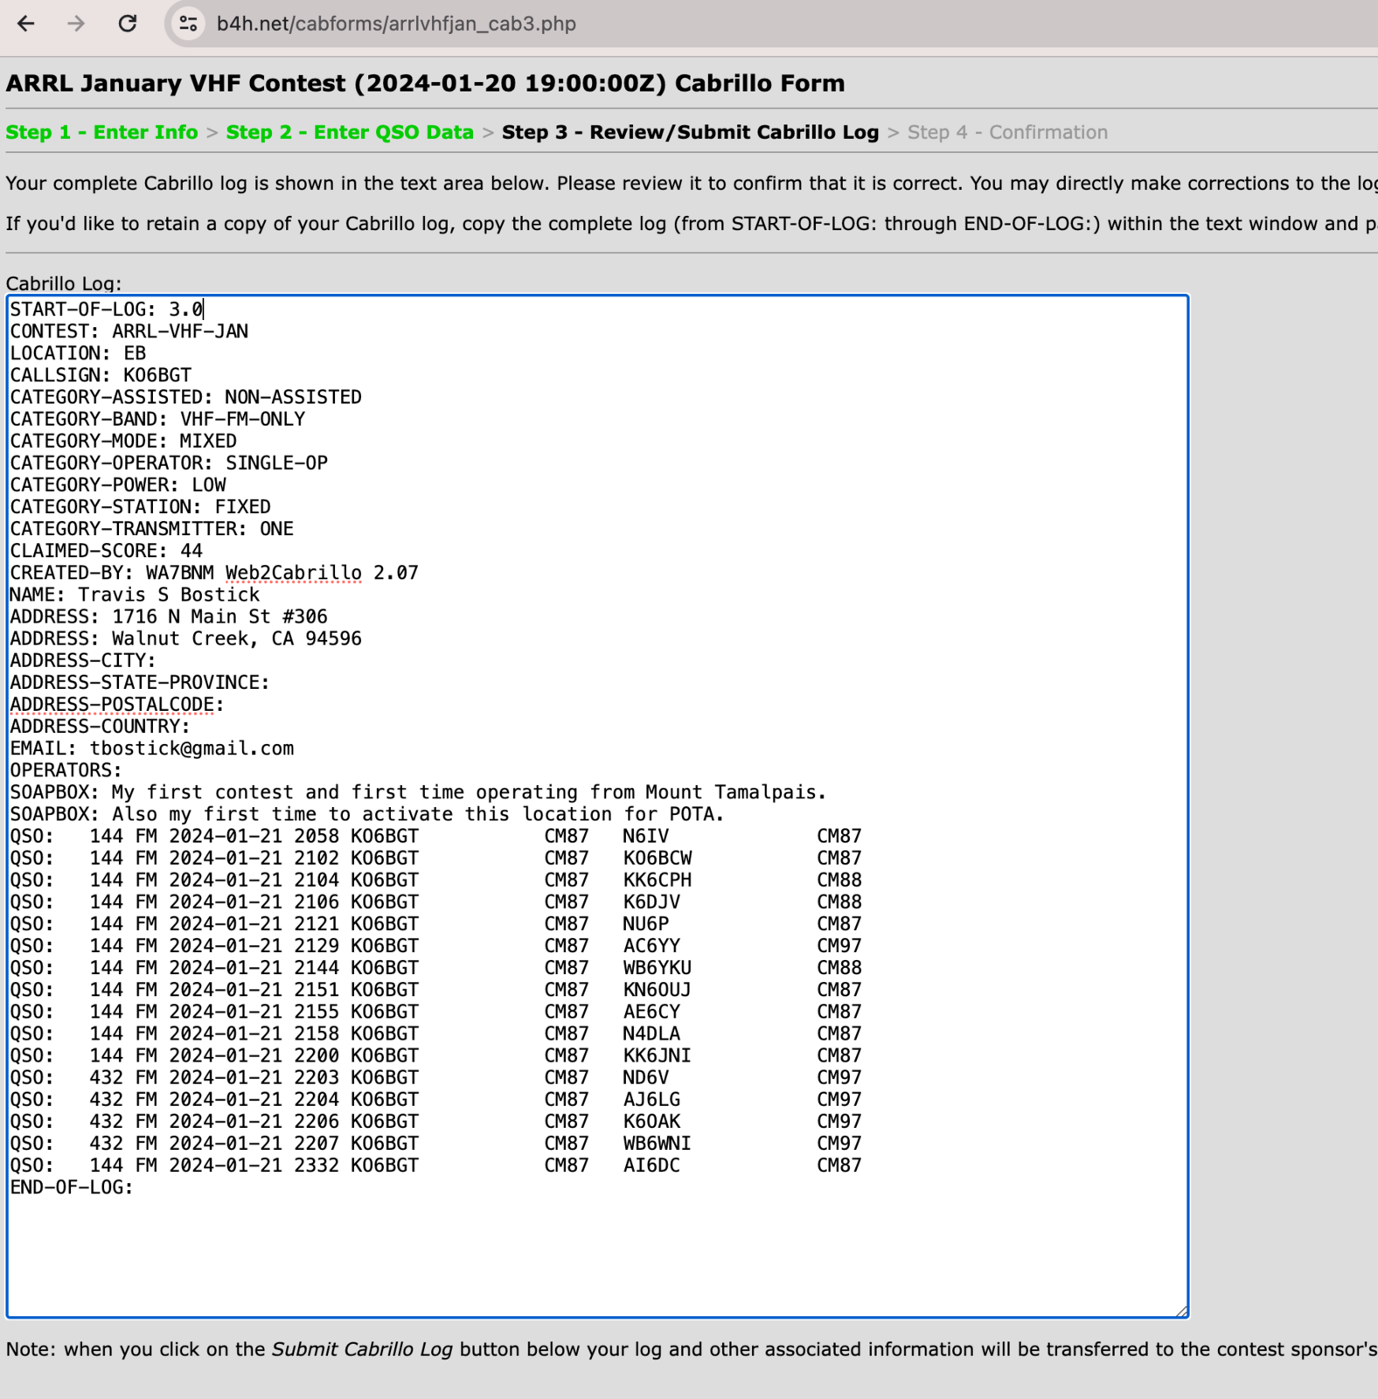Click the END-OF-LOG: line
The width and height of the screenshot is (1378, 1399).
(x=72, y=1187)
